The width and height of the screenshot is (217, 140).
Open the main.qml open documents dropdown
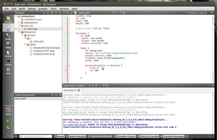pyautogui.click(x=113, y=13)
